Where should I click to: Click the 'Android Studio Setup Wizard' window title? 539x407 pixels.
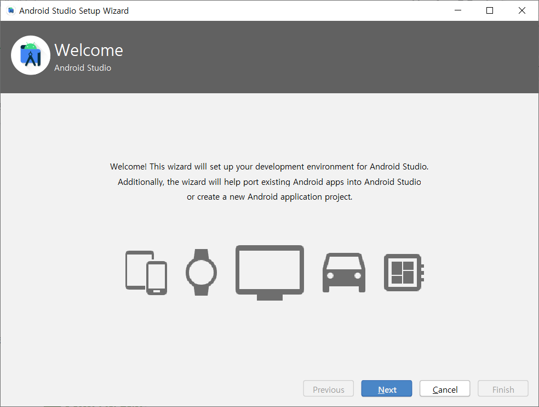pyautogui.click(x=74, y=10)
